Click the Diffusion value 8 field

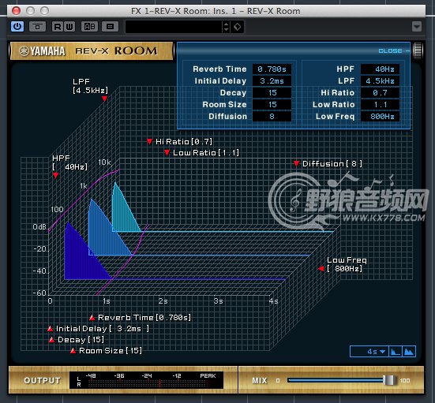coord(272,117)
